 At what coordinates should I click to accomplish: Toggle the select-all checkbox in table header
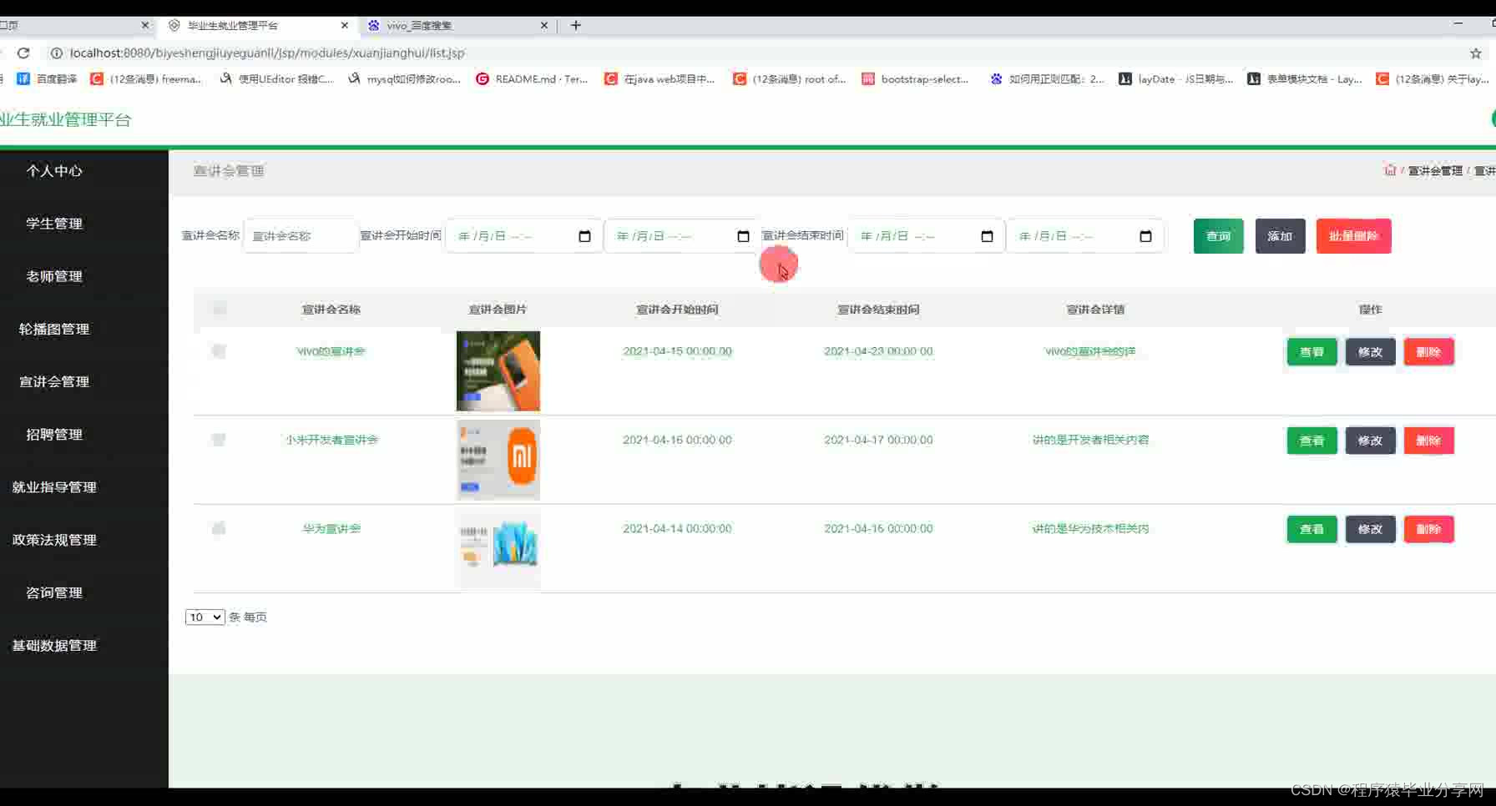[x=220, y=309]
